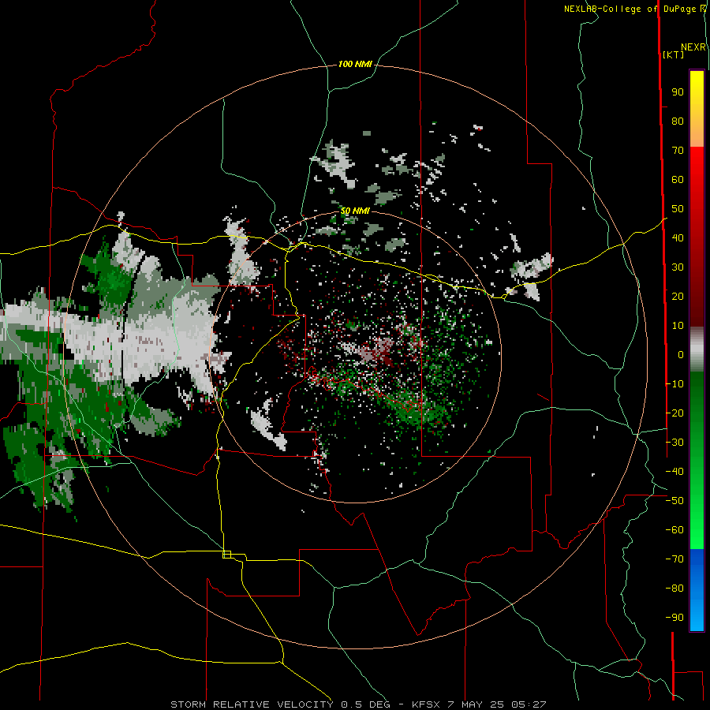Select the 60 value on velocity scale
710x710 pixels.
click(x=678, y=180)
